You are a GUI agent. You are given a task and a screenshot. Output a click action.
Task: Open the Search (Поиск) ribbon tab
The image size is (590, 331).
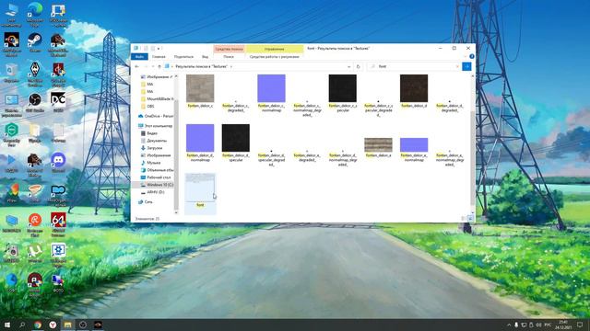click(229, 57)
